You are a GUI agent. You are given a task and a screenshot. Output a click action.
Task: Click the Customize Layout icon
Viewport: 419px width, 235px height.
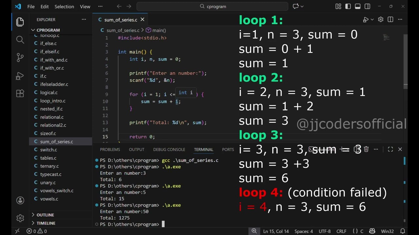point(338,7)
